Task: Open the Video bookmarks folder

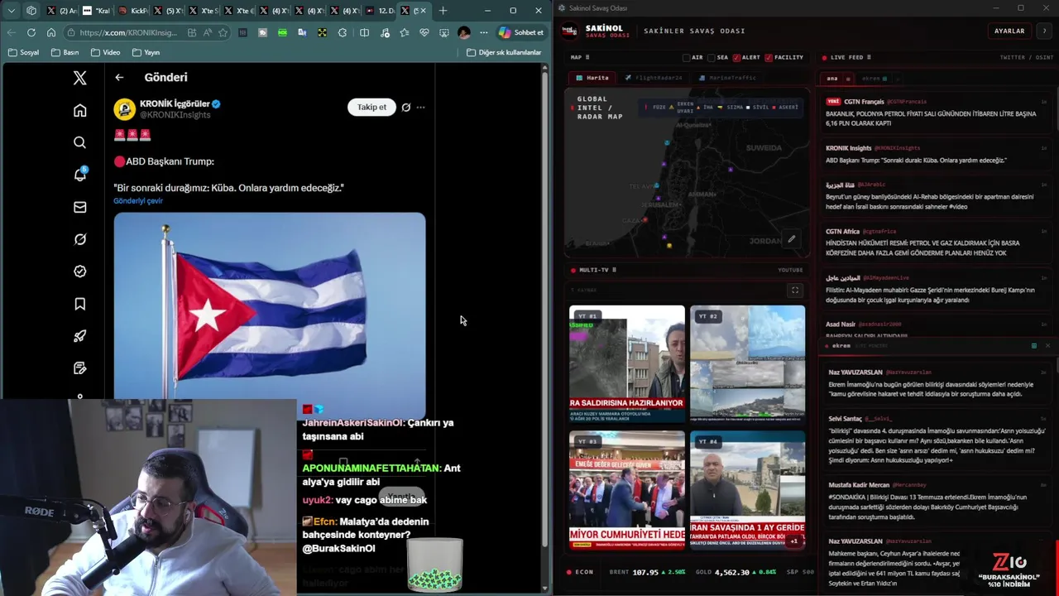Action: point(105,52)
